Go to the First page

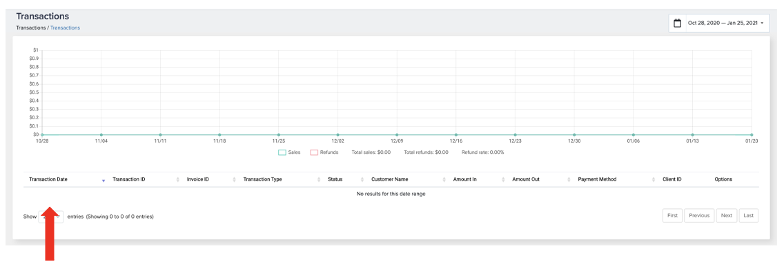[672, 216]
